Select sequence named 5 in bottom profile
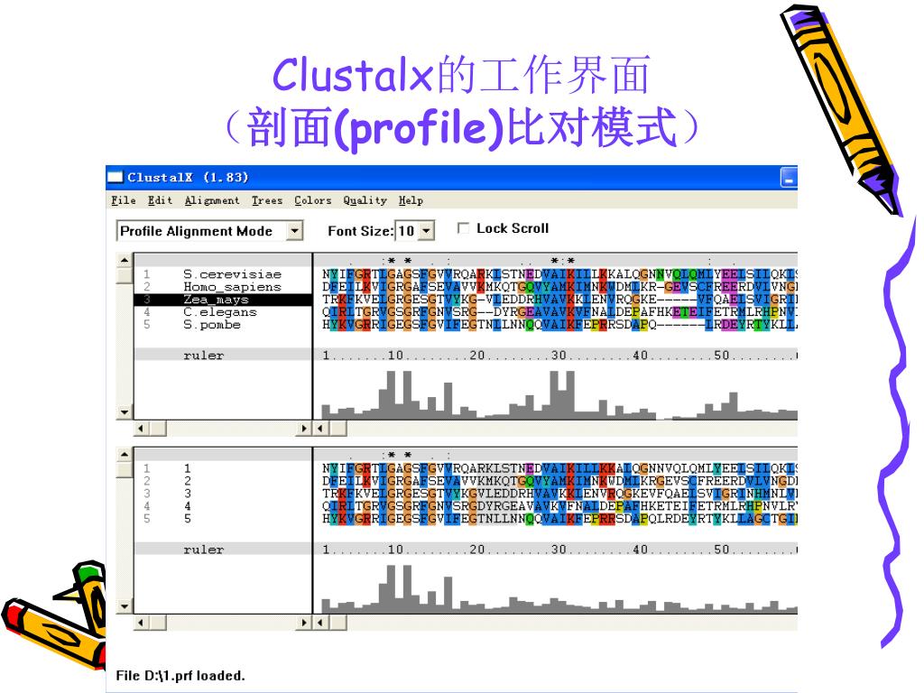The image size is (924, 693). [188, 519]
